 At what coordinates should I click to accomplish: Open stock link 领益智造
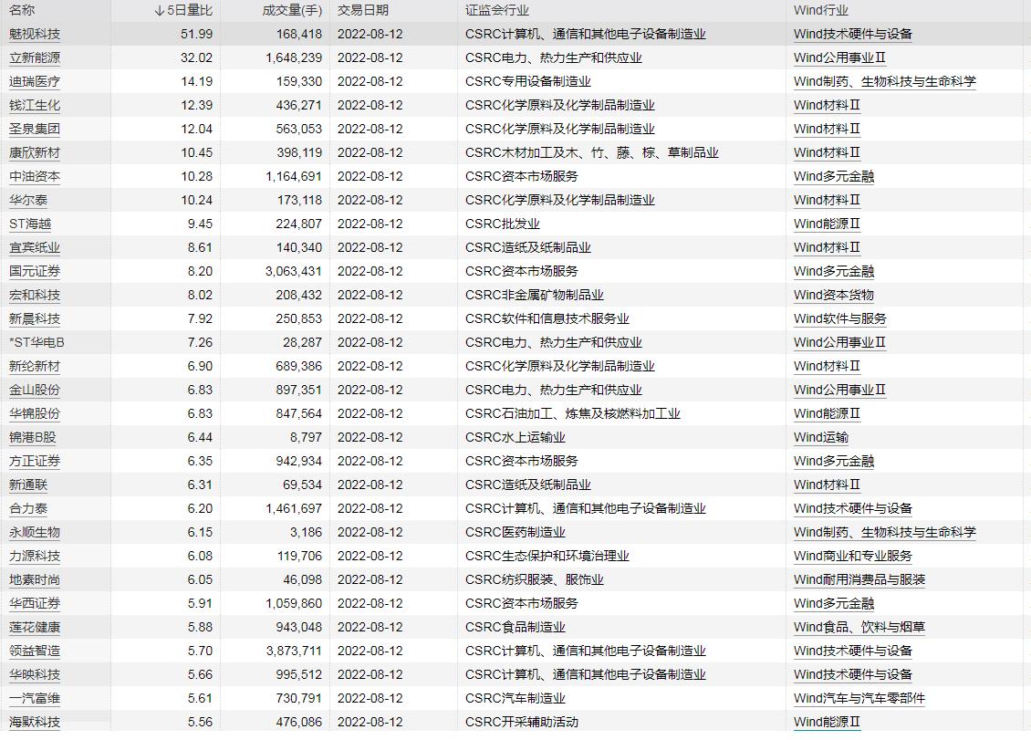(x=35, y=651)
